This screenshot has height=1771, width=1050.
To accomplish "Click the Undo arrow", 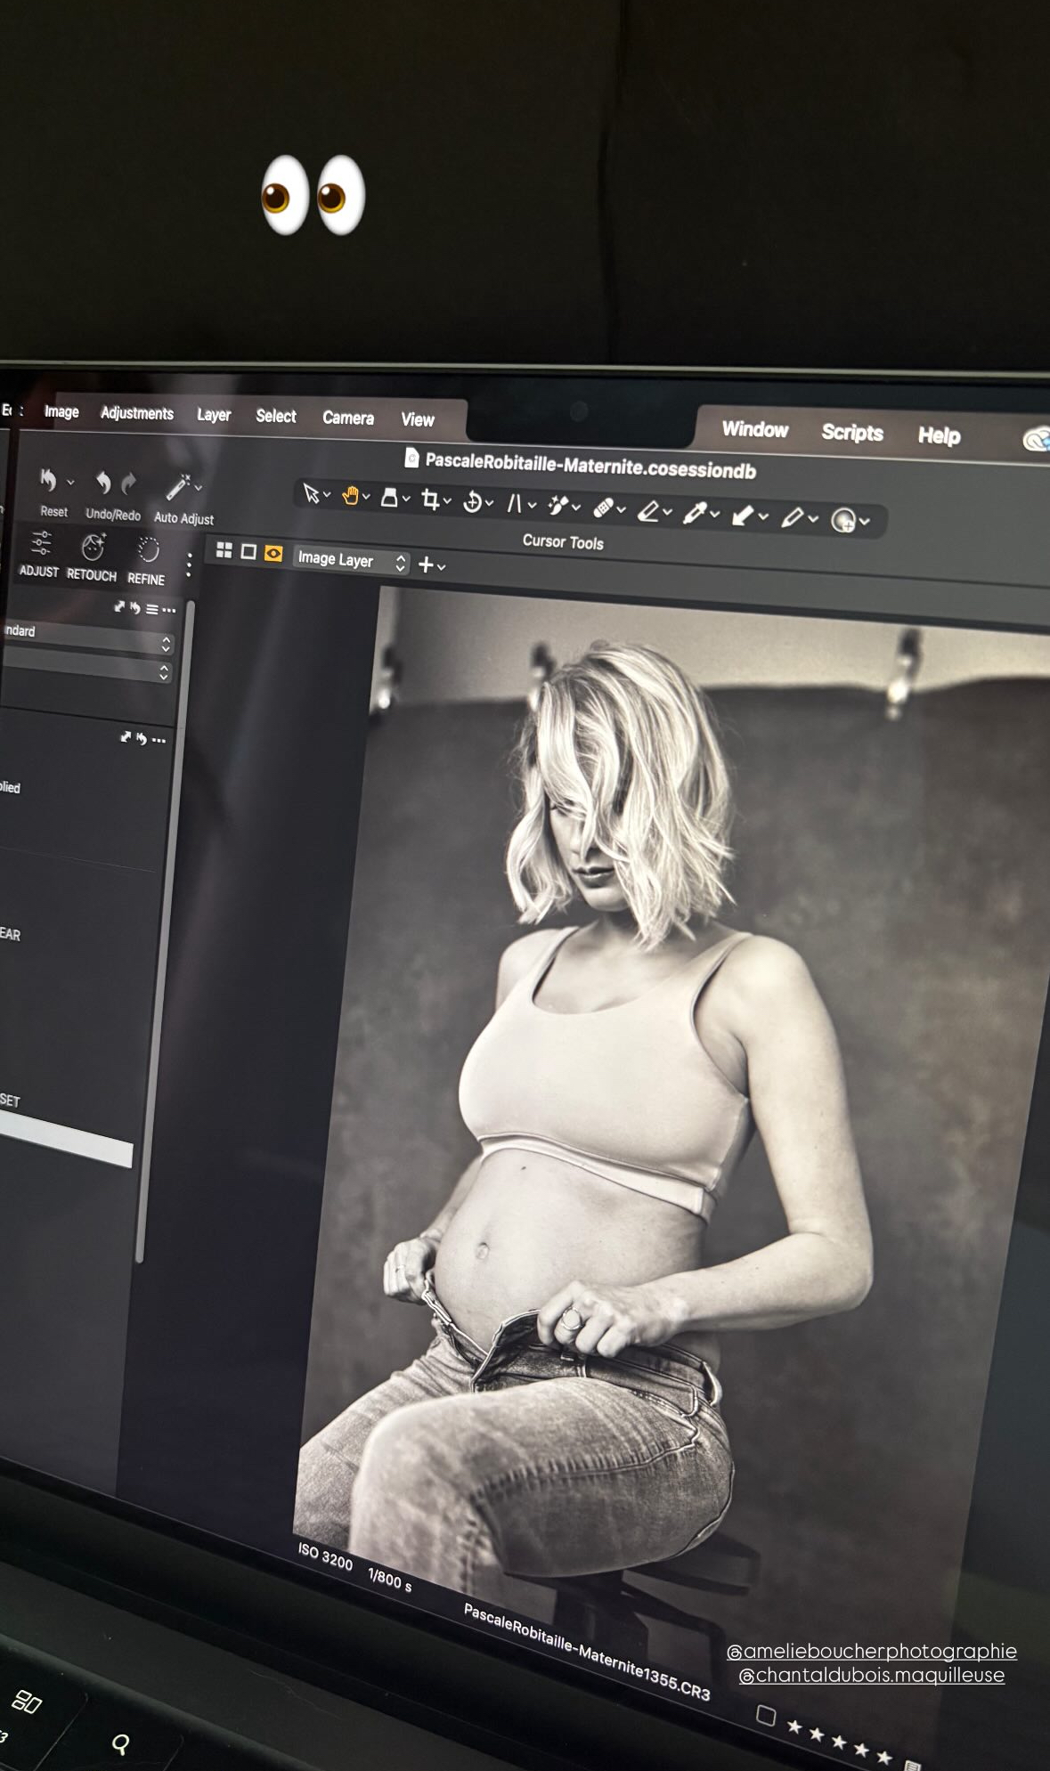I will (x=103, y=483).
